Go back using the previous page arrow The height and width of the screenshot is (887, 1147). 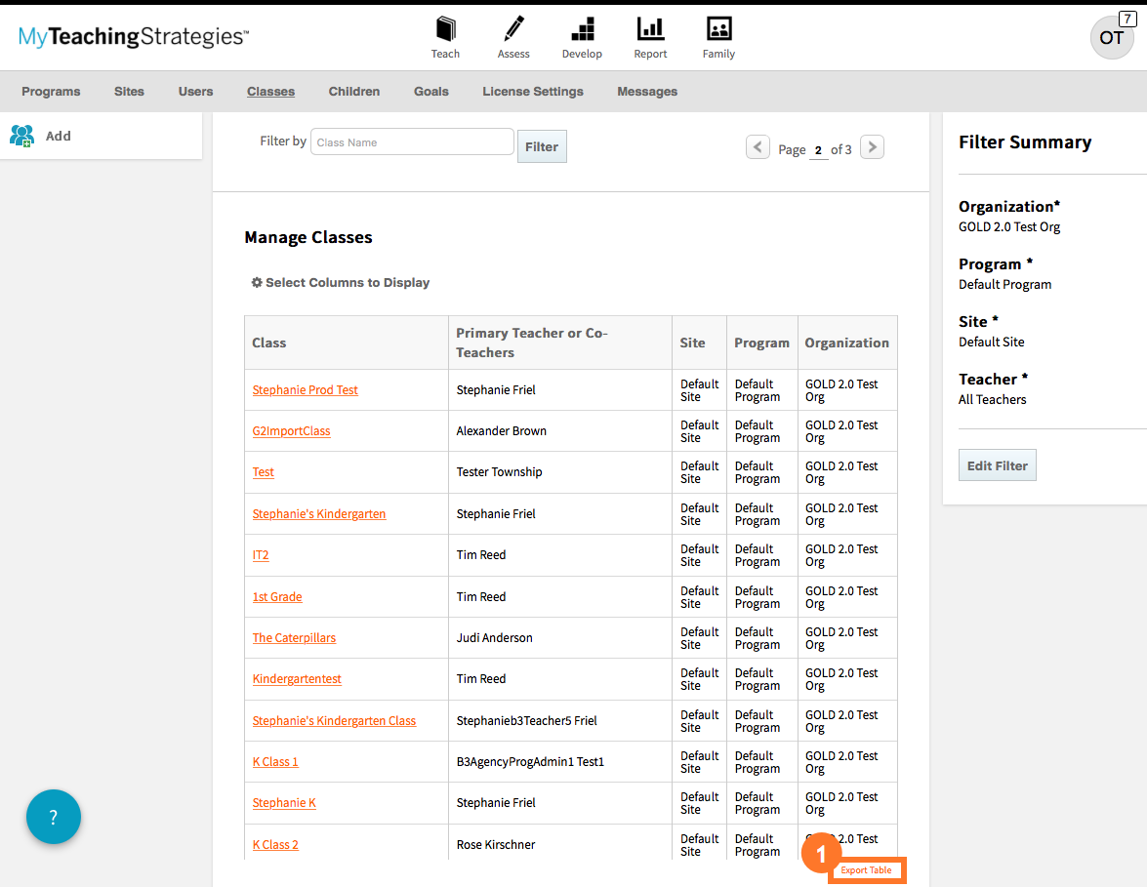[758, 146]
